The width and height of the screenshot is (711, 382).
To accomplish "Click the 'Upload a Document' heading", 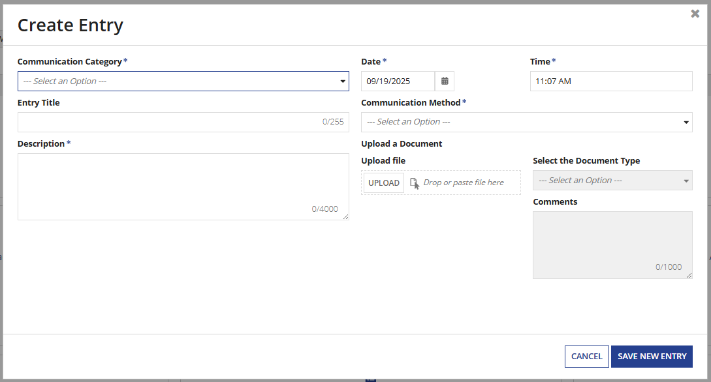I will [402, 143].
